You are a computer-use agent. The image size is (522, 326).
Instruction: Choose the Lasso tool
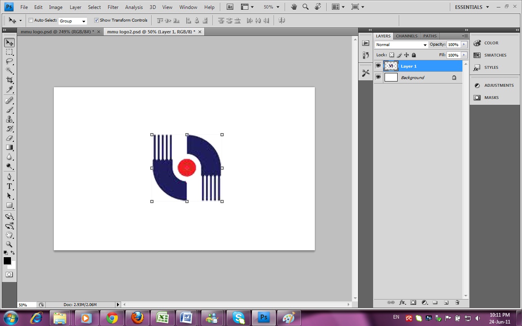click(9, 62)
